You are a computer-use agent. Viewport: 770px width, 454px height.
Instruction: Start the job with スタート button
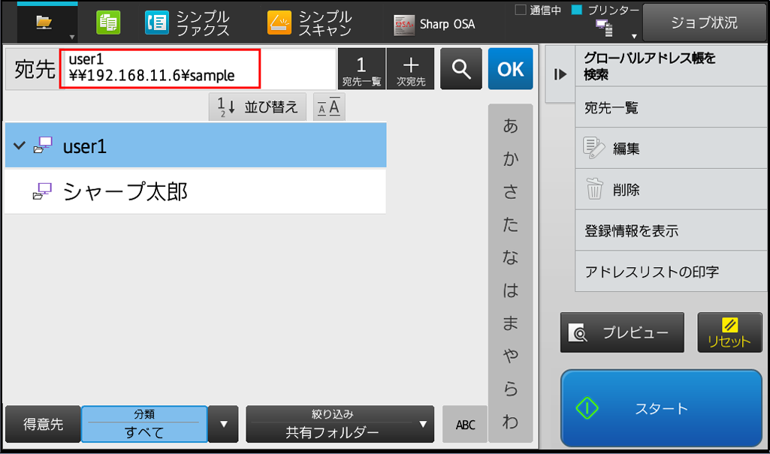(x=661, y=408)
